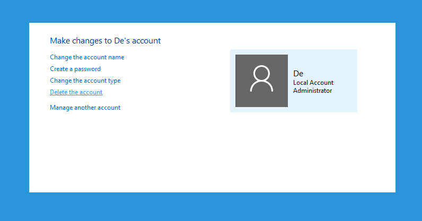Click the word "password" in Create a password

(87, 69)
